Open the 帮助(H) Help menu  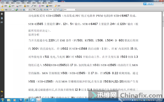(x=50, y=3)
